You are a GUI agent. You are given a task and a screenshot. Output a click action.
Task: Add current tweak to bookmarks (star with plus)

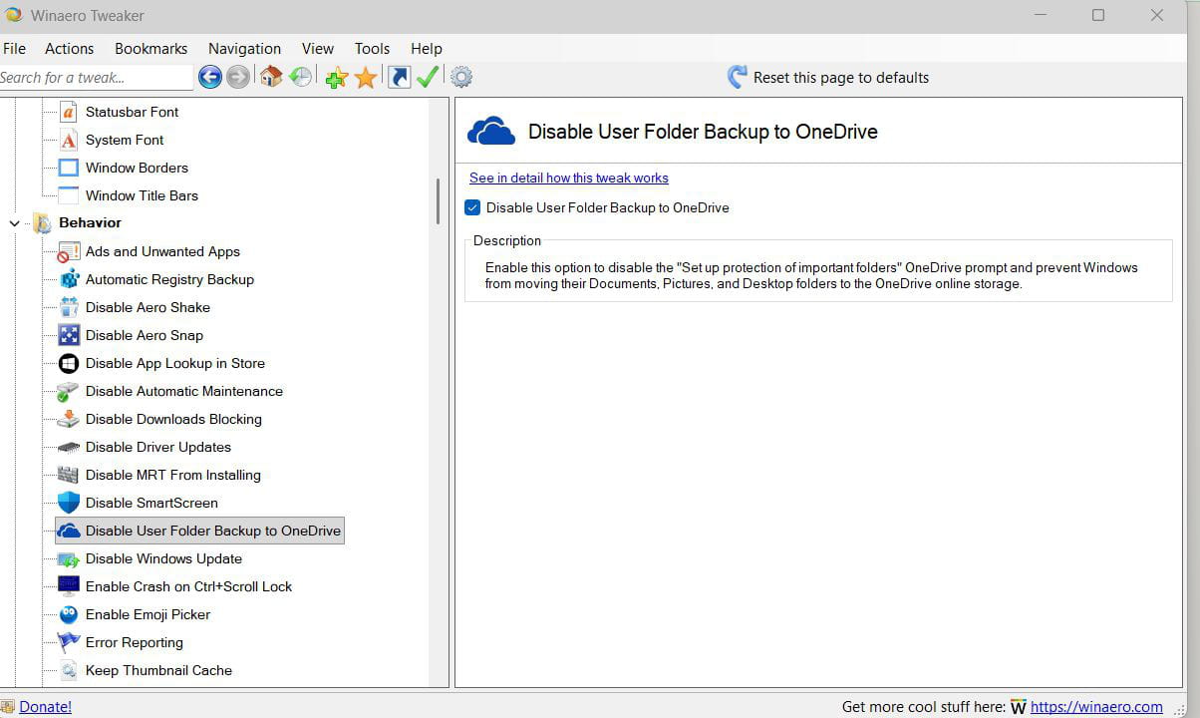coord(336,77)
